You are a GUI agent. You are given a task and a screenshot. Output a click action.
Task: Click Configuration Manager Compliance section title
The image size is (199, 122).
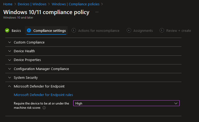pyautogui.click(x=41, y=69)
